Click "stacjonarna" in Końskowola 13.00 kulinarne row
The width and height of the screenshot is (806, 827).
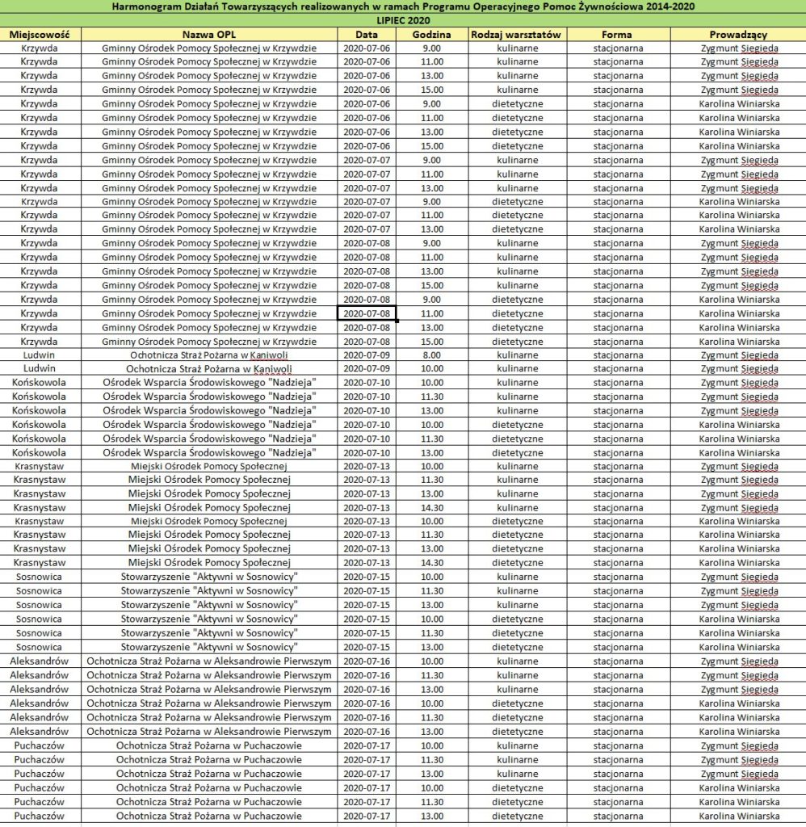[618, 411]
